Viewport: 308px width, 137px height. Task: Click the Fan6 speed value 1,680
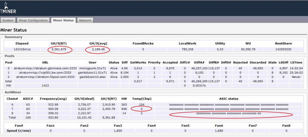tap(219, 131)
